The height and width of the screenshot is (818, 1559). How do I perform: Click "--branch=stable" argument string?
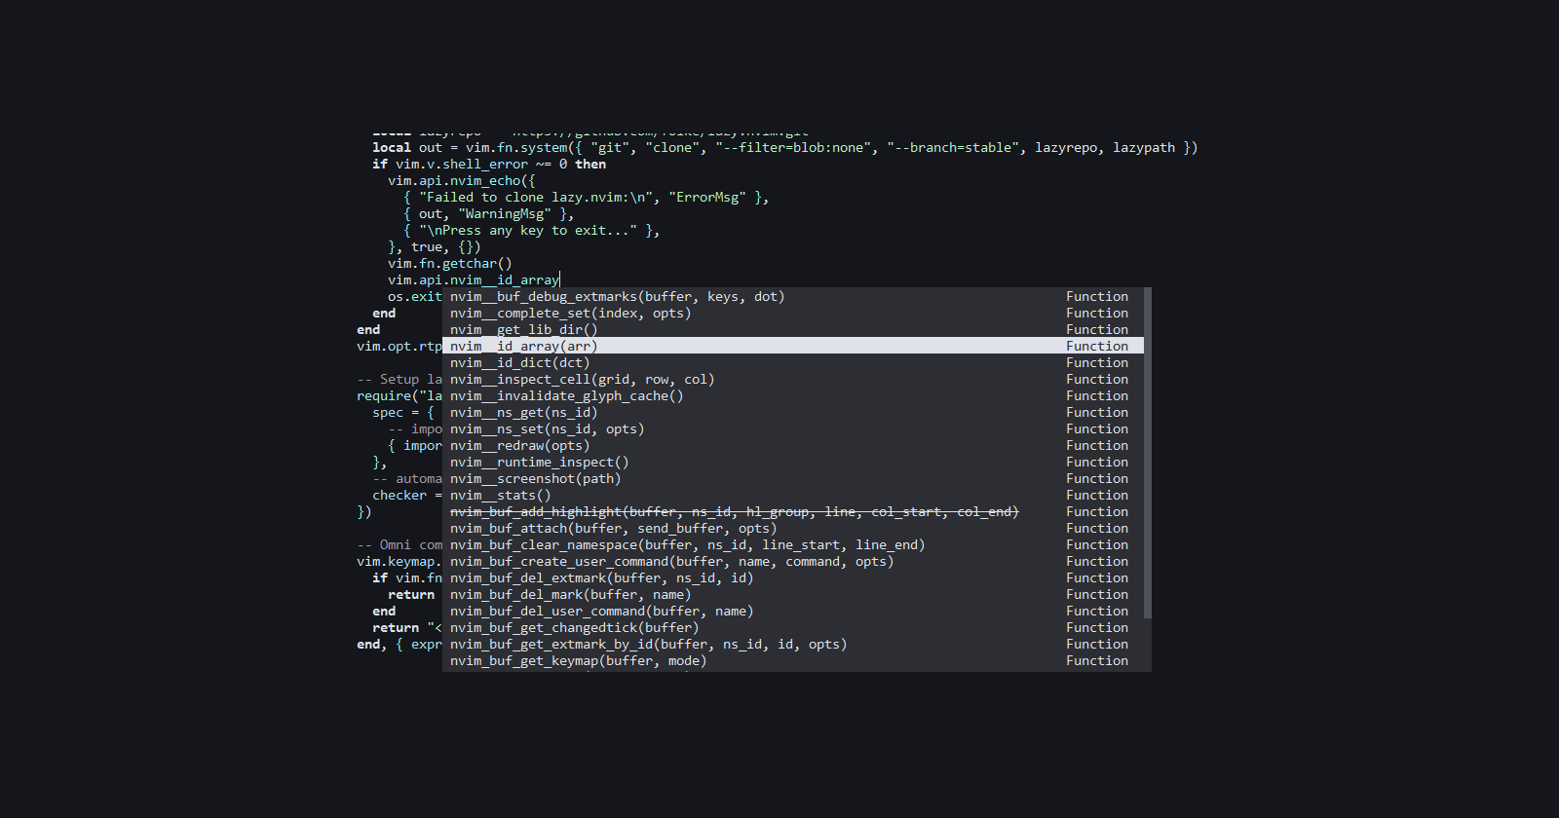pyautogui.click(x=953, y=147)
